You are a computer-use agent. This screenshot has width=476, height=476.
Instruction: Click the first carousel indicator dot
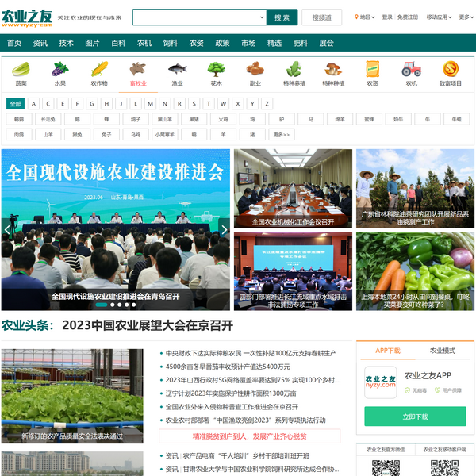tap(102, 305)
